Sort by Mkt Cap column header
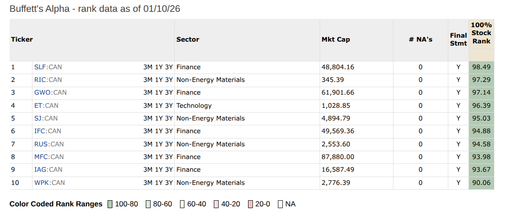 pos(336,39)
